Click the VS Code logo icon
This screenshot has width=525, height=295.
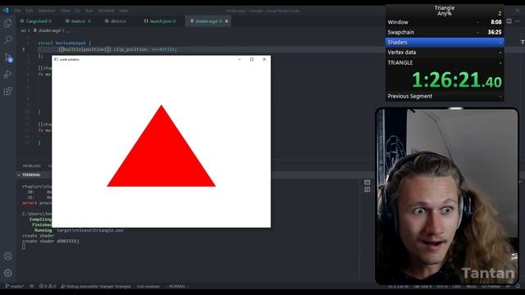[6, 11]
